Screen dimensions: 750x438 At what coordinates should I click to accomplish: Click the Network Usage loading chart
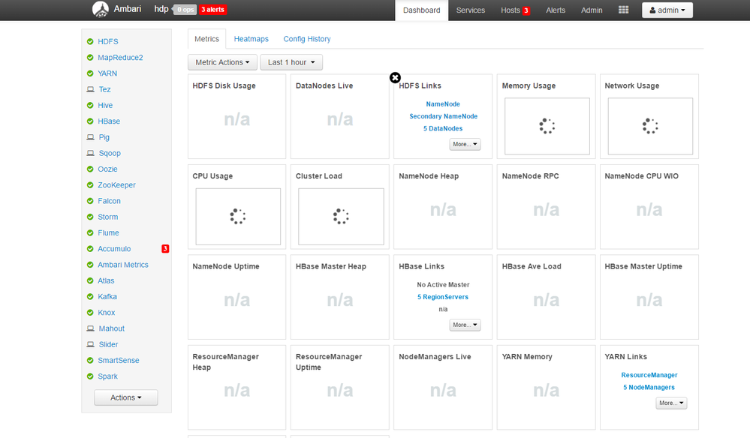650,126
